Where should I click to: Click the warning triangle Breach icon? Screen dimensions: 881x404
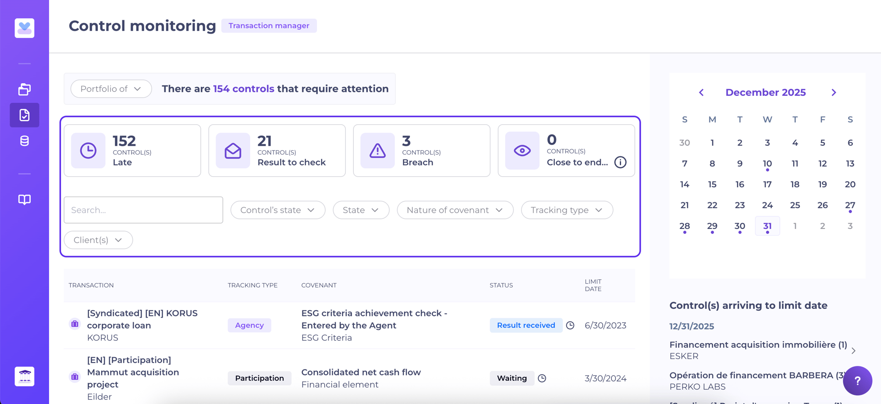coord(377,151)
